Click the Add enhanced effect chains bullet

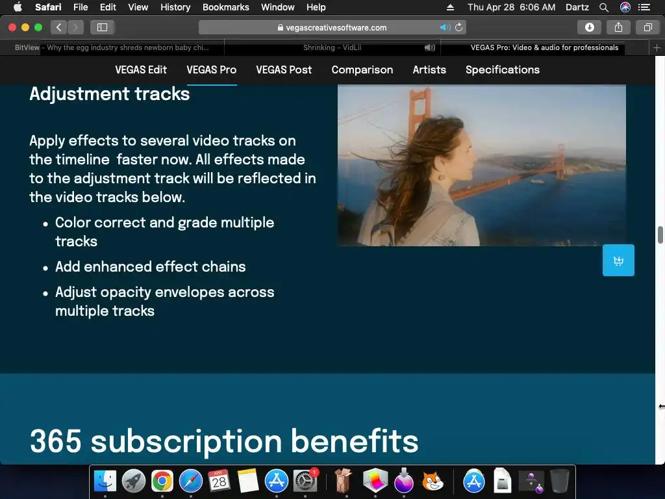pyautogui.click(x=150, y=266)
